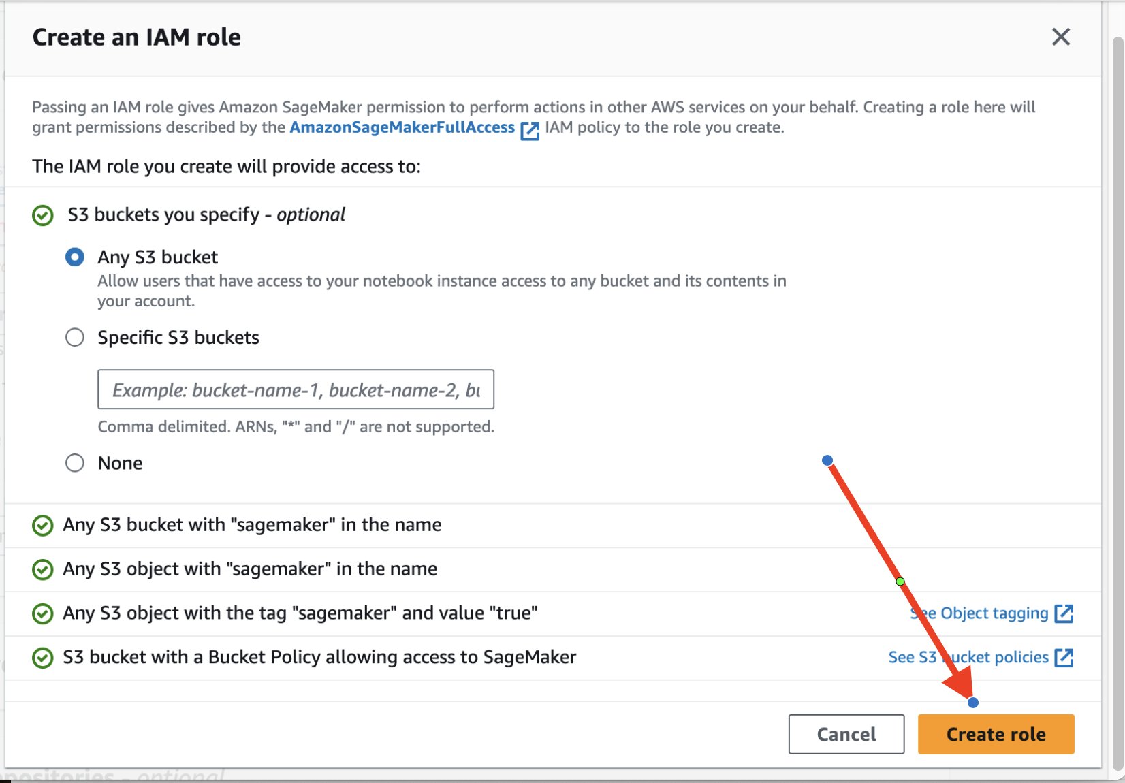Open the See S3 bucket policies link

[x=968, y=658]
